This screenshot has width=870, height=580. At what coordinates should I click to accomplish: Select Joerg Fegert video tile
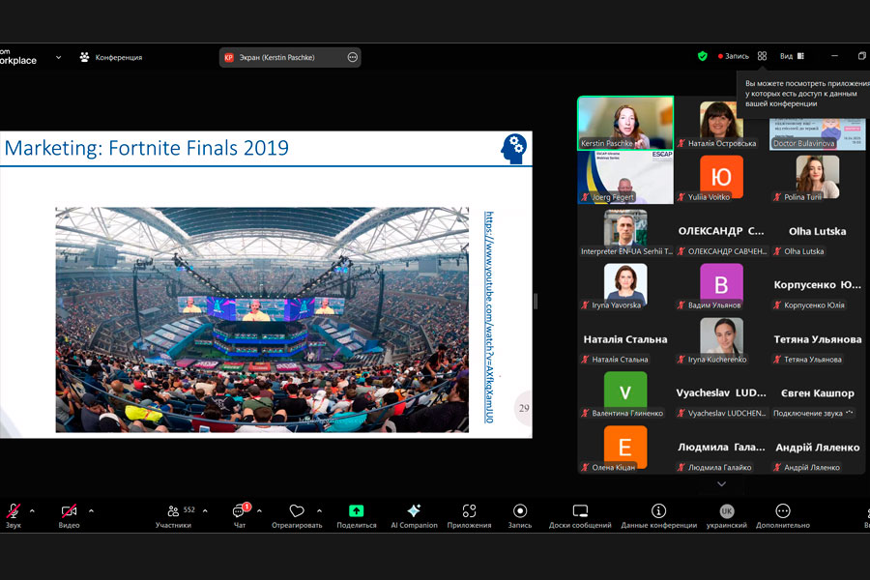(x=625, y=177)
